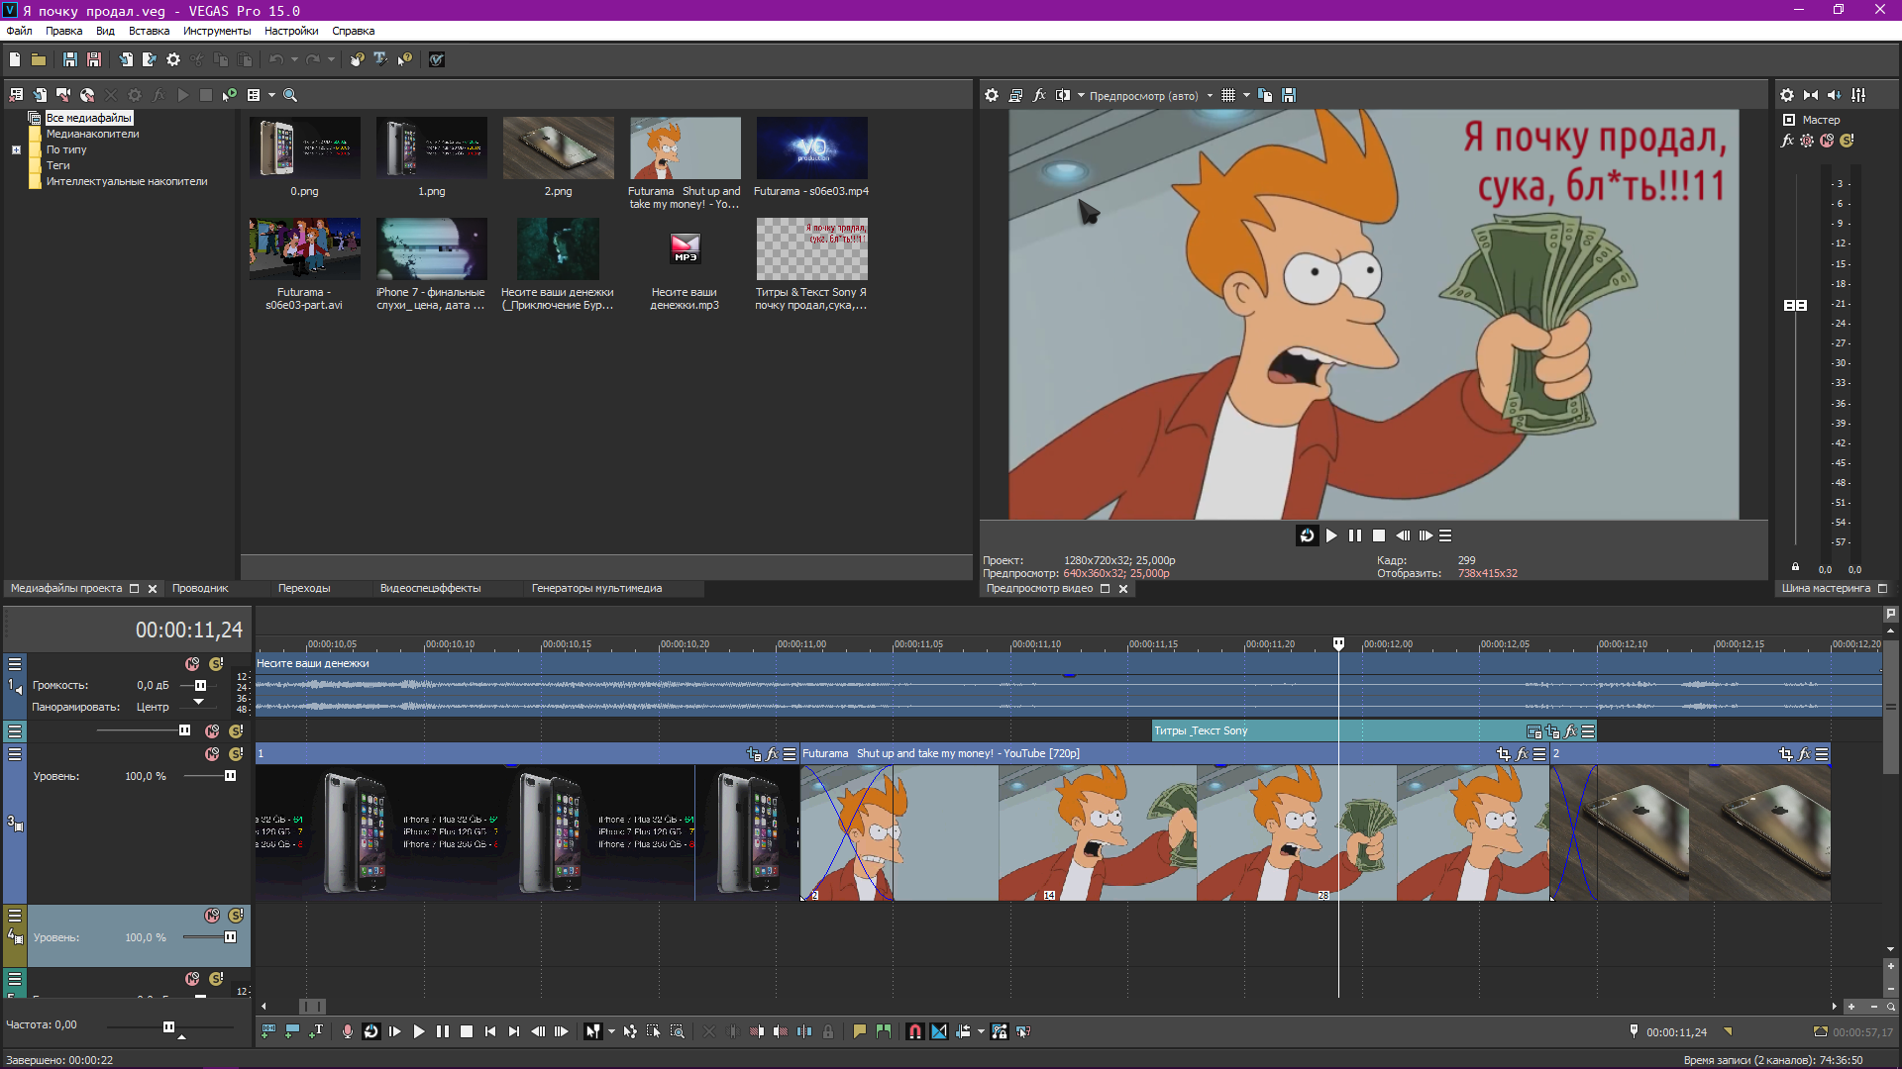Image resolution: width=1902 pixels, height=1069 pixels.
Task: Save the project with the blue floppy icon
Action: point(69,59)
